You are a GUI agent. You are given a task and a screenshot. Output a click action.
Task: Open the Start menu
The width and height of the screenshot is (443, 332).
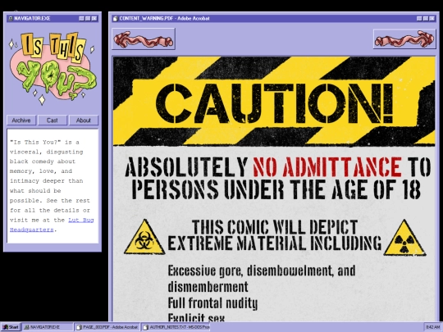click(11, 327)
